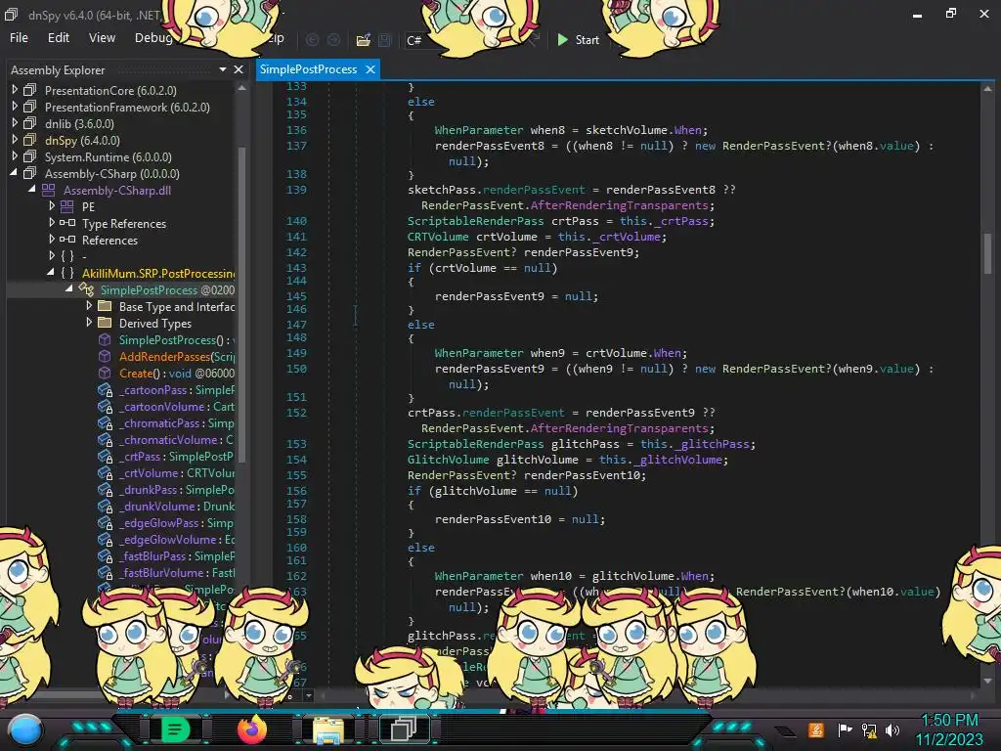Click the _glitchPass field reference on line 153
The width and height of the screenshot is (1001, 751).
point(714,444)
